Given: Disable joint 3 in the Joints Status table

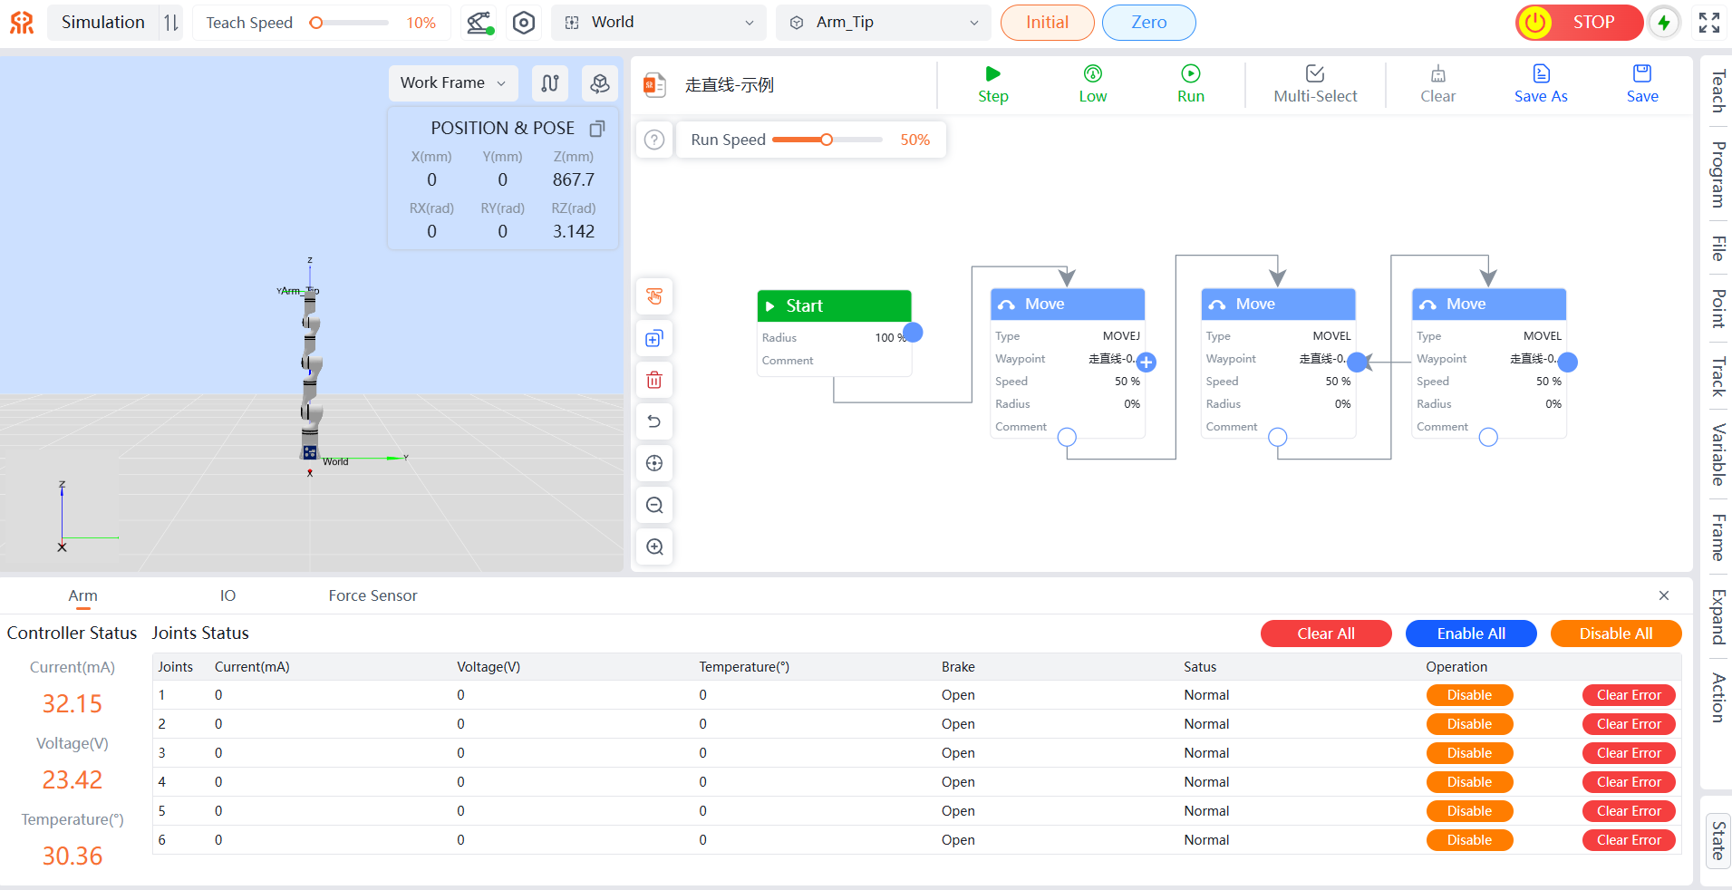Looking at the screenshot, I should tap(1468, 753).
